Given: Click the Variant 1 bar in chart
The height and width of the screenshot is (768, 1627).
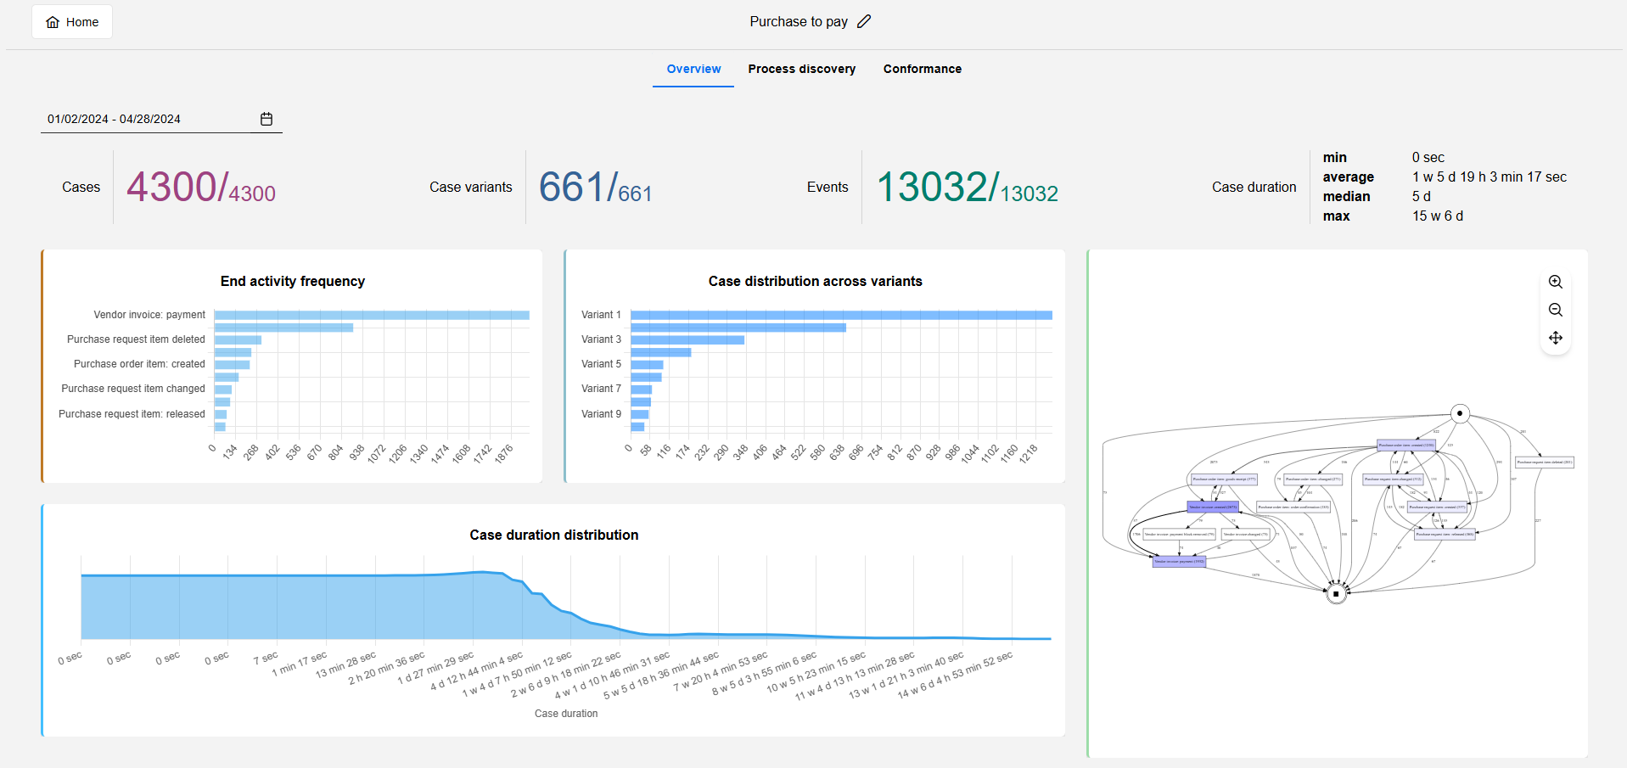Looking at the screenshot, I should 840,315.
